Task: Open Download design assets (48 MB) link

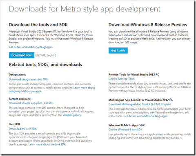Action: pyautogui.click(x=28, y=79)
